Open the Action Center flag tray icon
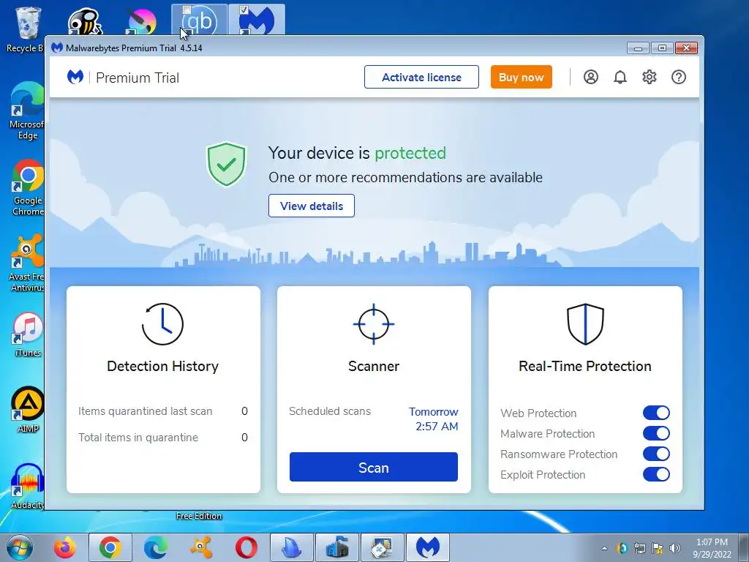749x562 pixels. point(658,548)
